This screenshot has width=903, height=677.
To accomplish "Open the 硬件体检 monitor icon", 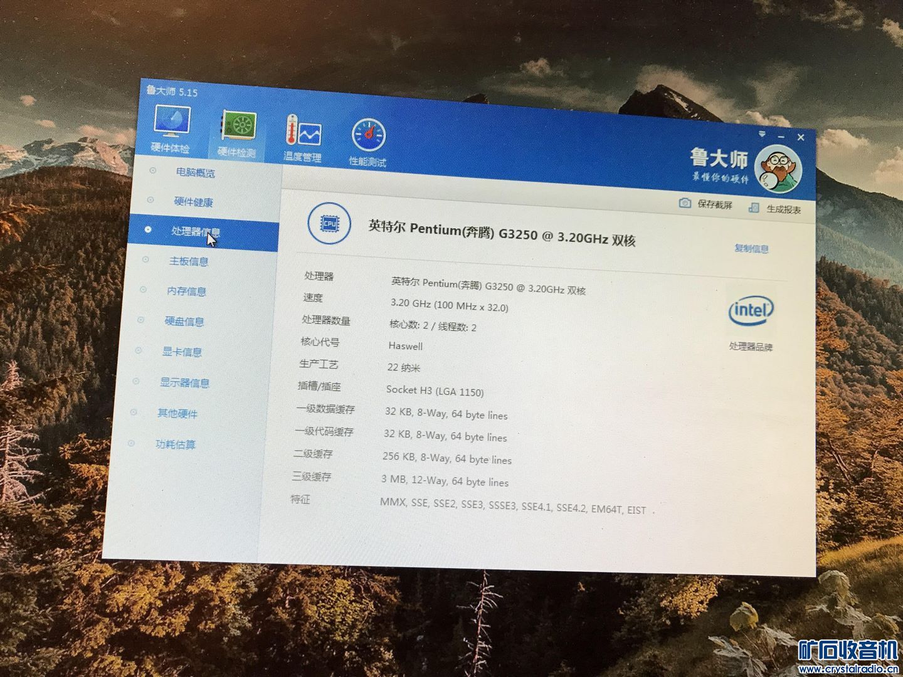I will click(x=171, y=121).
